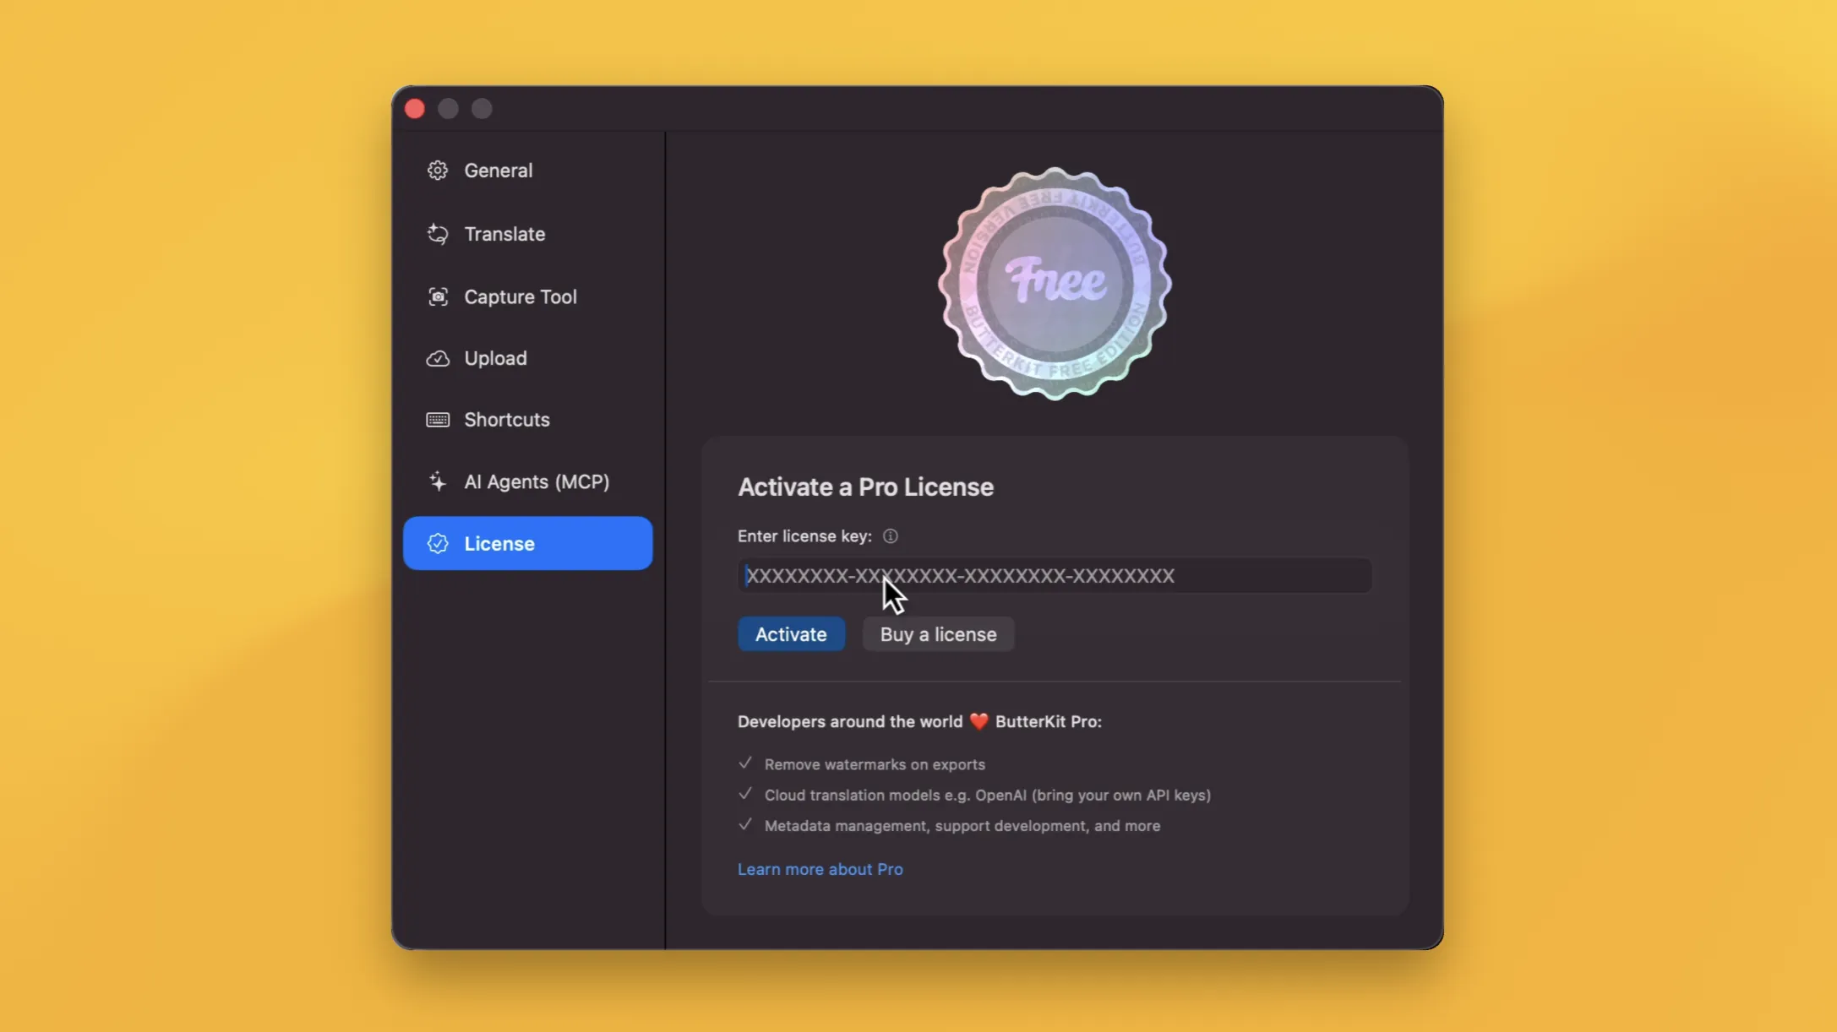
Task: Click 'Remove watermarks on exports' text
Action: coord(875,764)
